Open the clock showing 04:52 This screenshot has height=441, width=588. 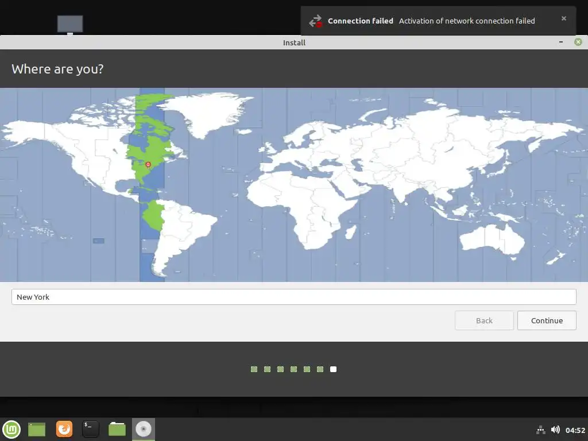(575, 430)
